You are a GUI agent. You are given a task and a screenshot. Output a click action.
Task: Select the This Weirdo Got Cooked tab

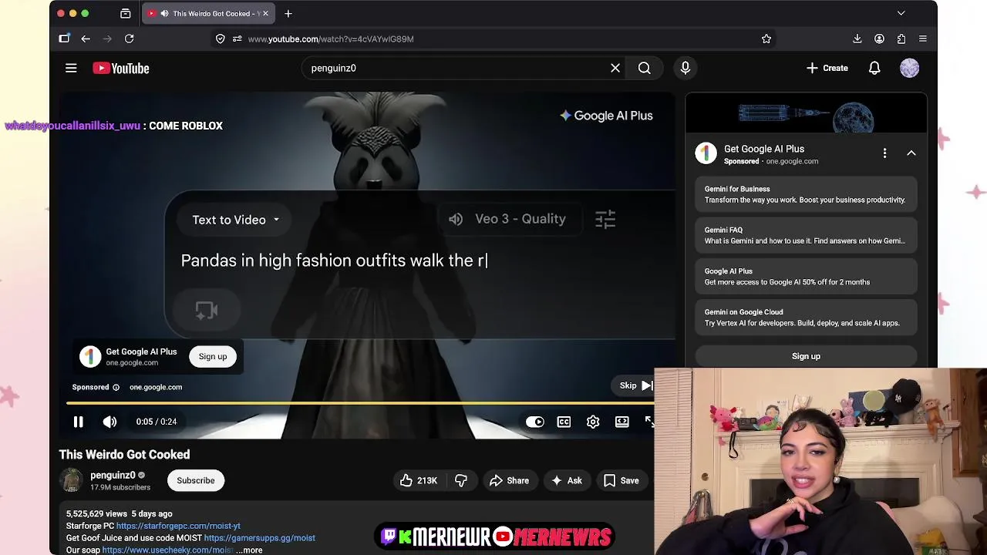(x=208, y=13)
